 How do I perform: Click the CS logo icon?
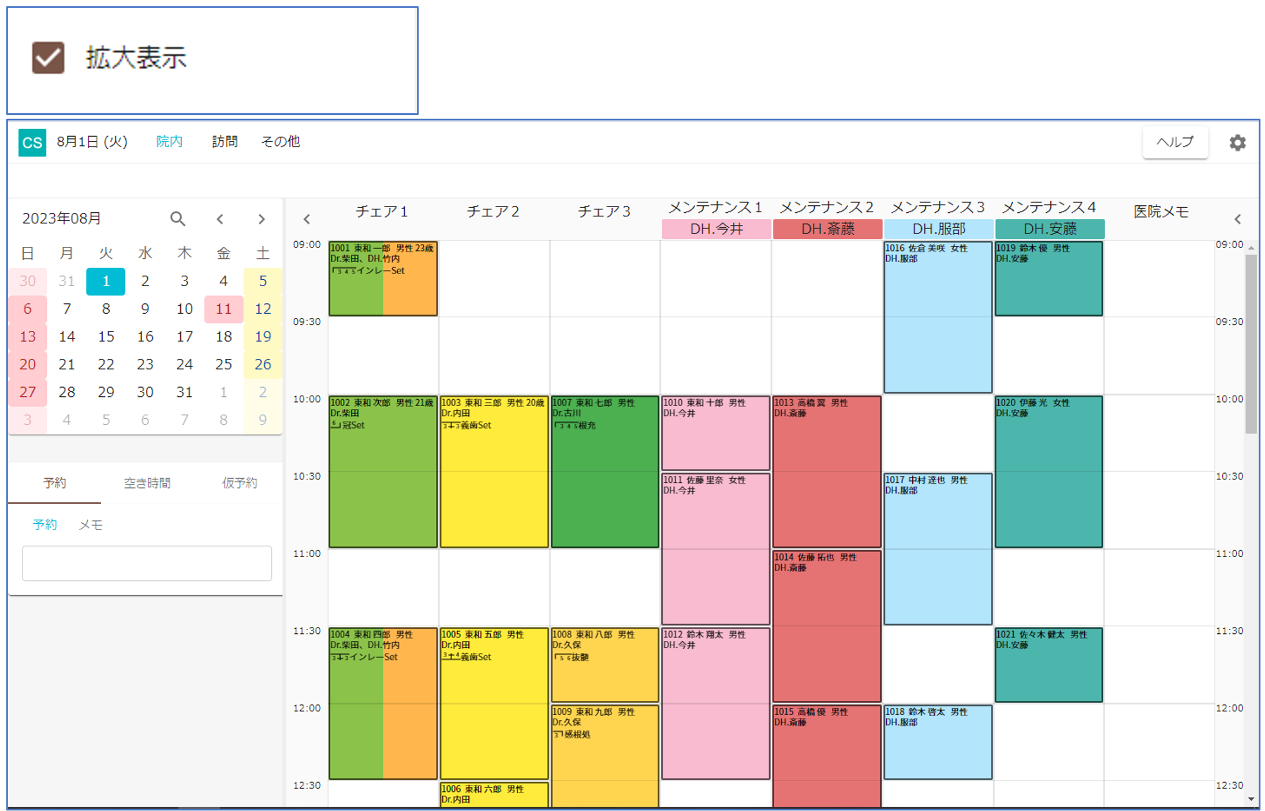click(x=32, y=142)
